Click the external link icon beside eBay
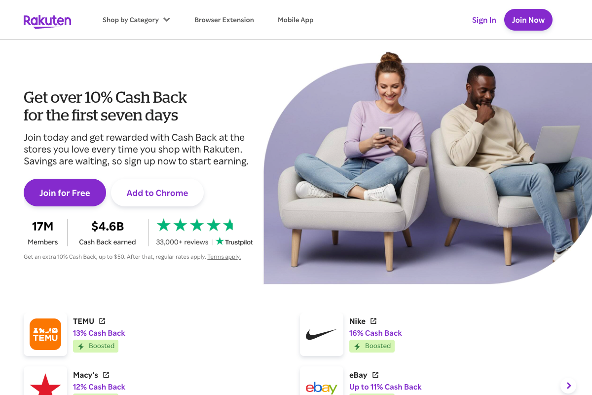The height and width of the screenshot is (395, 592). point(375,375)
